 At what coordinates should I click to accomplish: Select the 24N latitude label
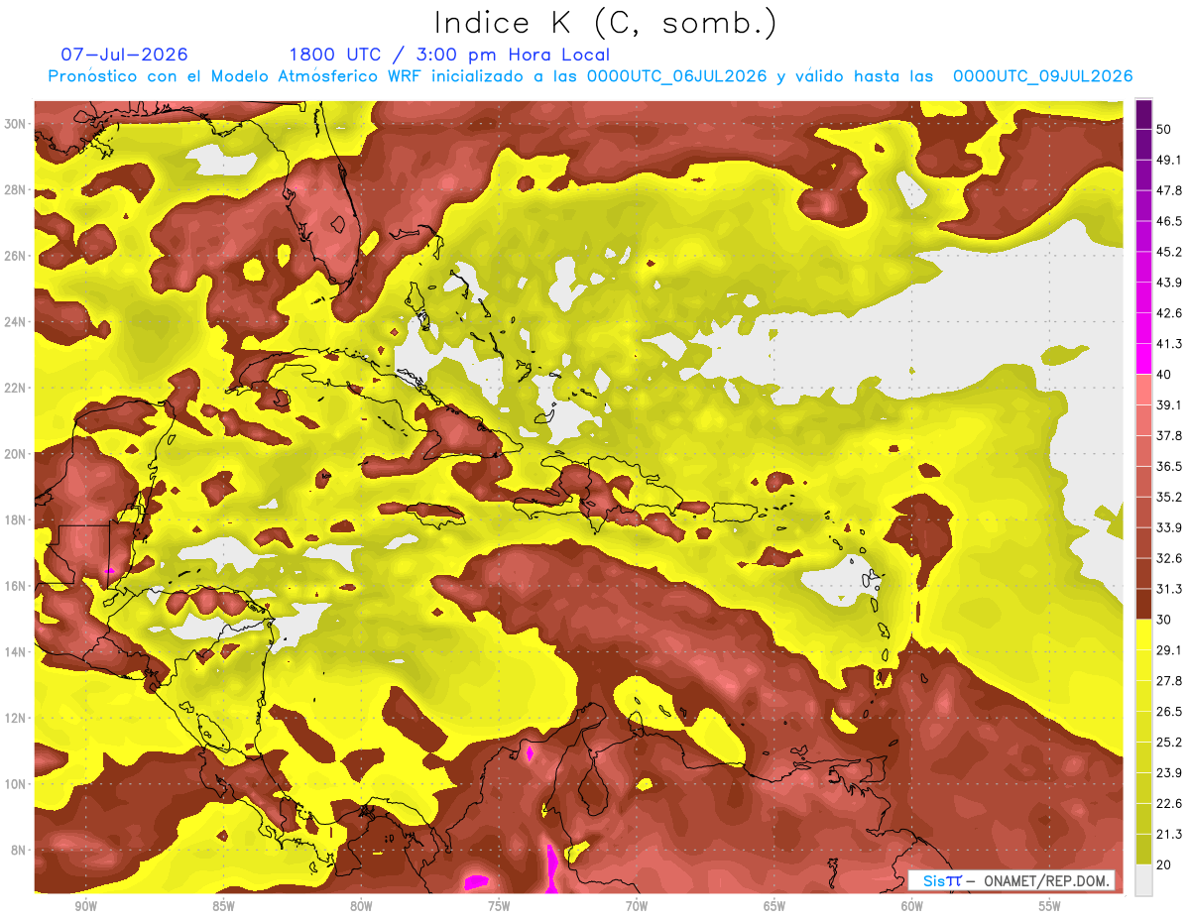point(16,322)
